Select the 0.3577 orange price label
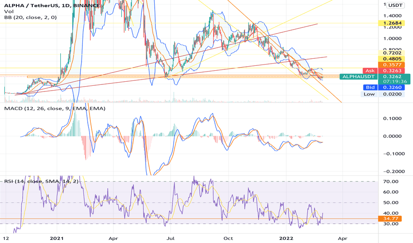The image size is (413, 243). [392, 65]
